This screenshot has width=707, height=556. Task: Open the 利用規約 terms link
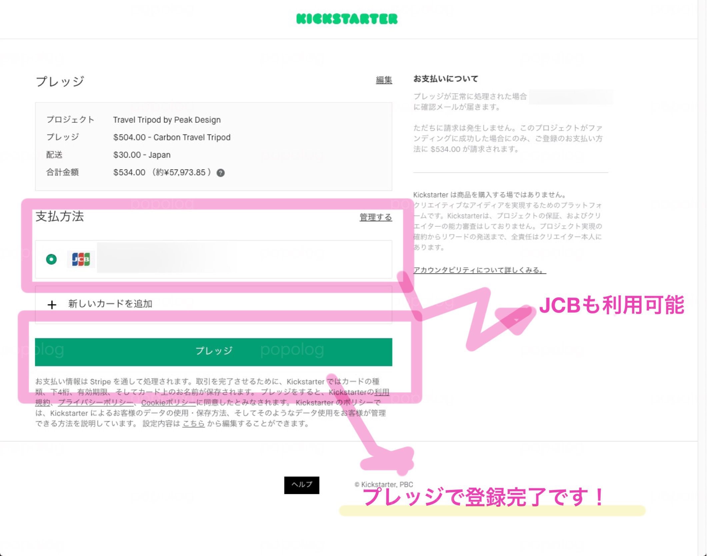coord(381,392)
